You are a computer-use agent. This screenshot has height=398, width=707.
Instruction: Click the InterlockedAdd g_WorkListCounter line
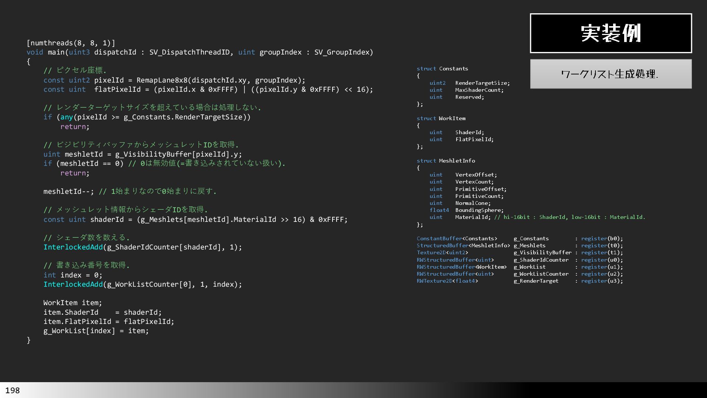click(x=143, y=284)
